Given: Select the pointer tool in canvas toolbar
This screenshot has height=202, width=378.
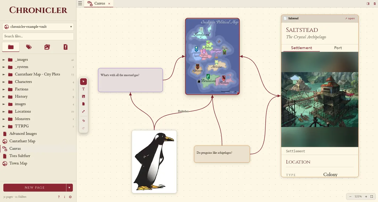Looking at the screenshot, I should [x=83, y=82].
